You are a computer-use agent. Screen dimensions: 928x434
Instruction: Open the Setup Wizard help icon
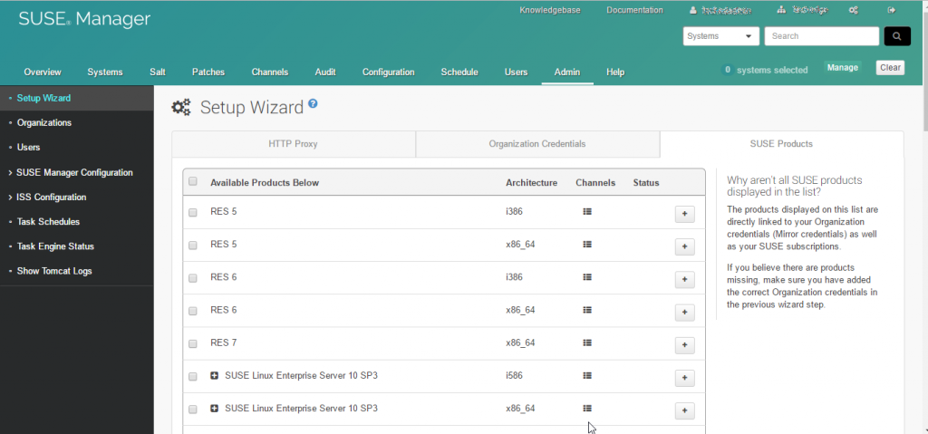tap(313, 104)
